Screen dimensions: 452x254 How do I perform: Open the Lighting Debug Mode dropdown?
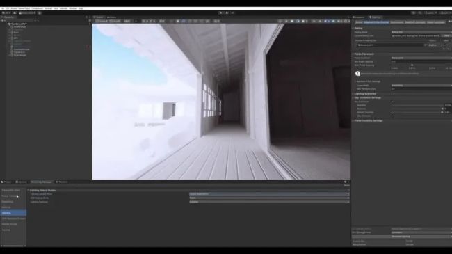(269, 194)
